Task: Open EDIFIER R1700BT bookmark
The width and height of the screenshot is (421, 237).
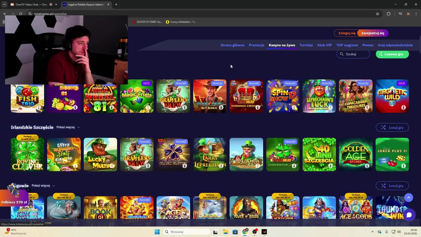Action: (147, 22)
